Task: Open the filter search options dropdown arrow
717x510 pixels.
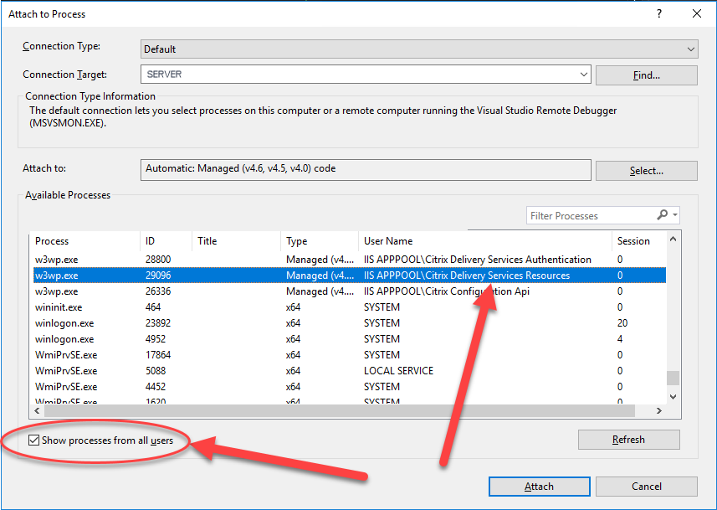Action: coord(674,215)
